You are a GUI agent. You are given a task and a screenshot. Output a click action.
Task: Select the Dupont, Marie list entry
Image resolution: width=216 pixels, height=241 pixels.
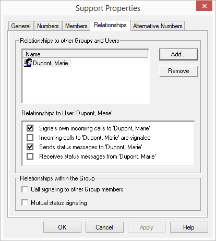tap(47, 63)
